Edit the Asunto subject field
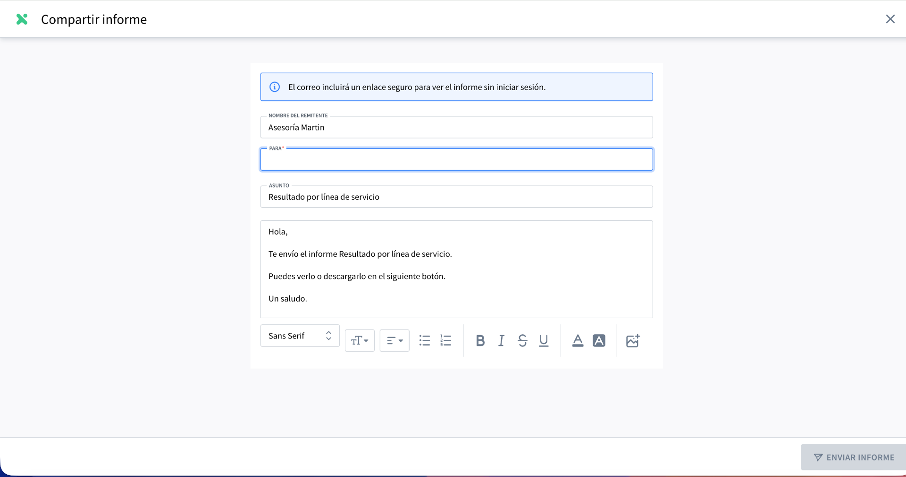Viewport: 906px width, 477px height. (x=456, y=197)
